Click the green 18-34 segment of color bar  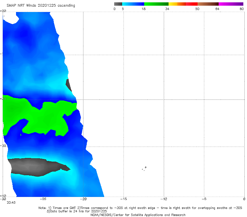[156, 4]
